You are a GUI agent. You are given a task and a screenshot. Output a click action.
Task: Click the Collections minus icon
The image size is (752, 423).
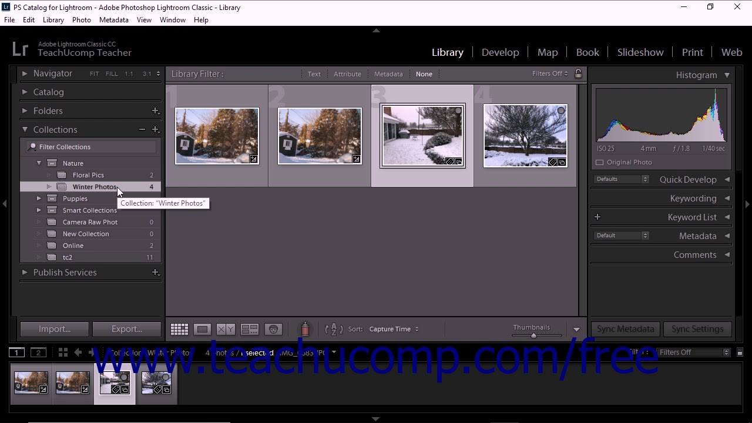click(142, 129)
